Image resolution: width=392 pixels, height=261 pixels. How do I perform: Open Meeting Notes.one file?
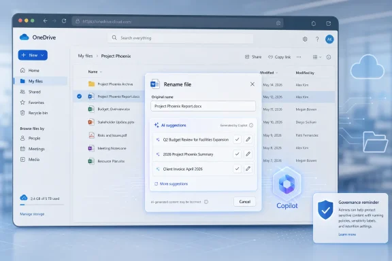pos(112,148)
